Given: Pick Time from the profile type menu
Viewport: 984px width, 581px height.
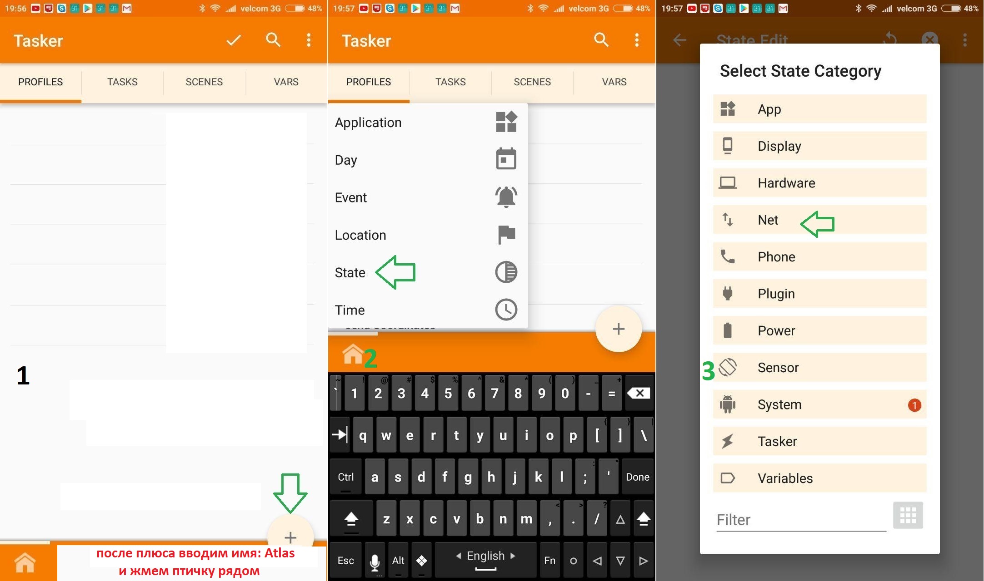Looking at the screenshot, I should pos(428,310).
